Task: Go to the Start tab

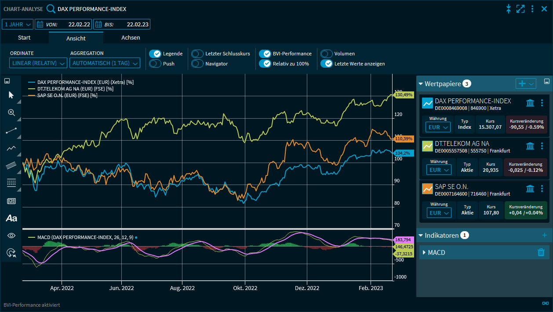Action: click(x=24, y=38)
